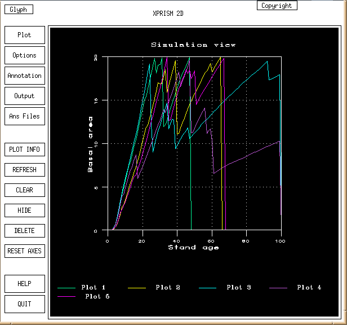Click the 'XPRISM 2D' title text
Screen dimensions: 347x325
tap(168, 14)
